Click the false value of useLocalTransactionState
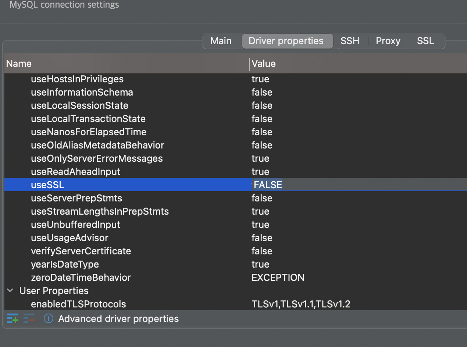 (x=262, y=119)
